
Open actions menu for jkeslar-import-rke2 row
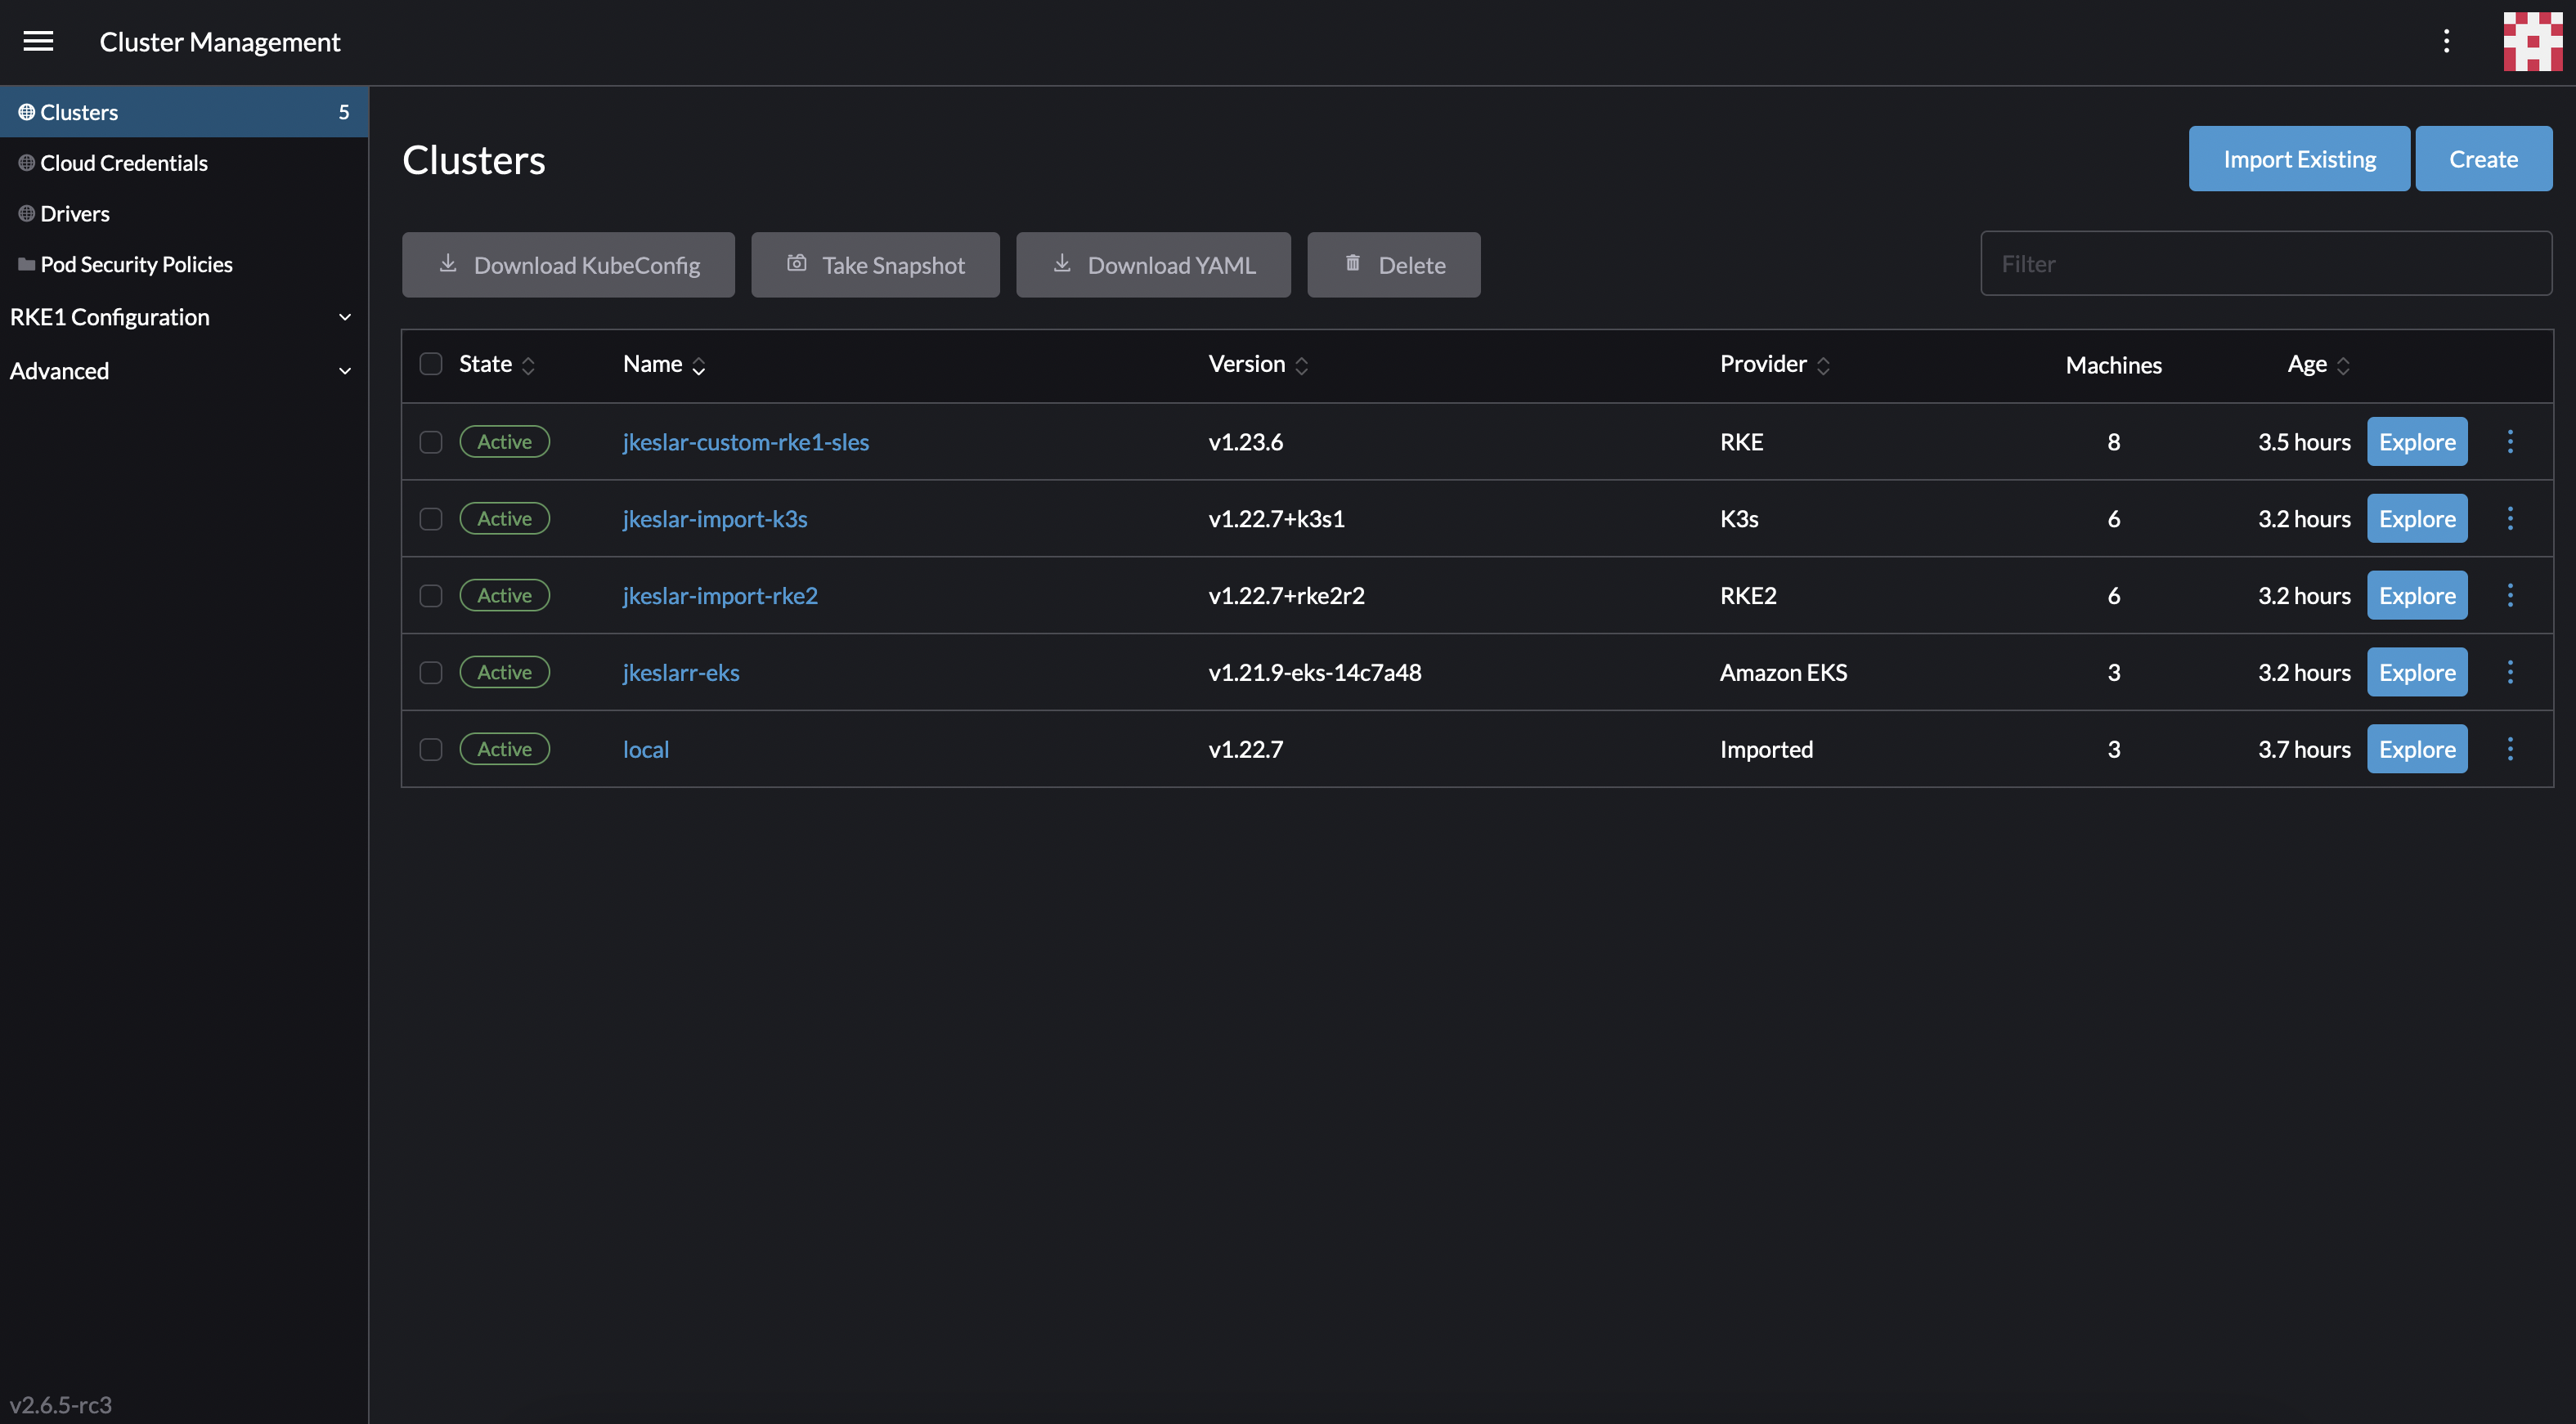point(2509,596)
